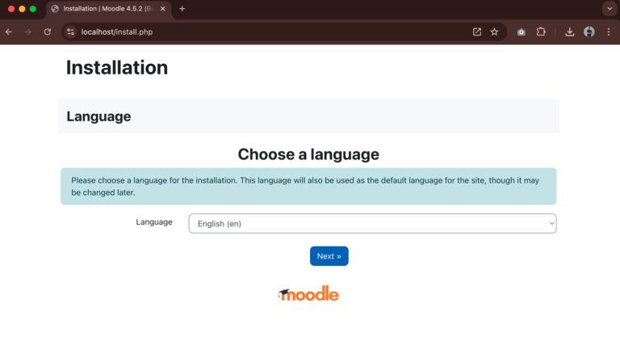Open page in app icon

coord(477,32)
